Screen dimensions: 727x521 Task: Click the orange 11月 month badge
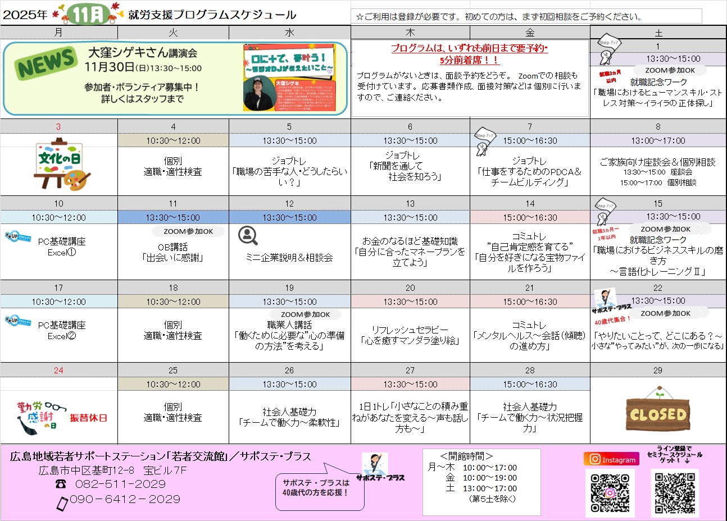87,14
